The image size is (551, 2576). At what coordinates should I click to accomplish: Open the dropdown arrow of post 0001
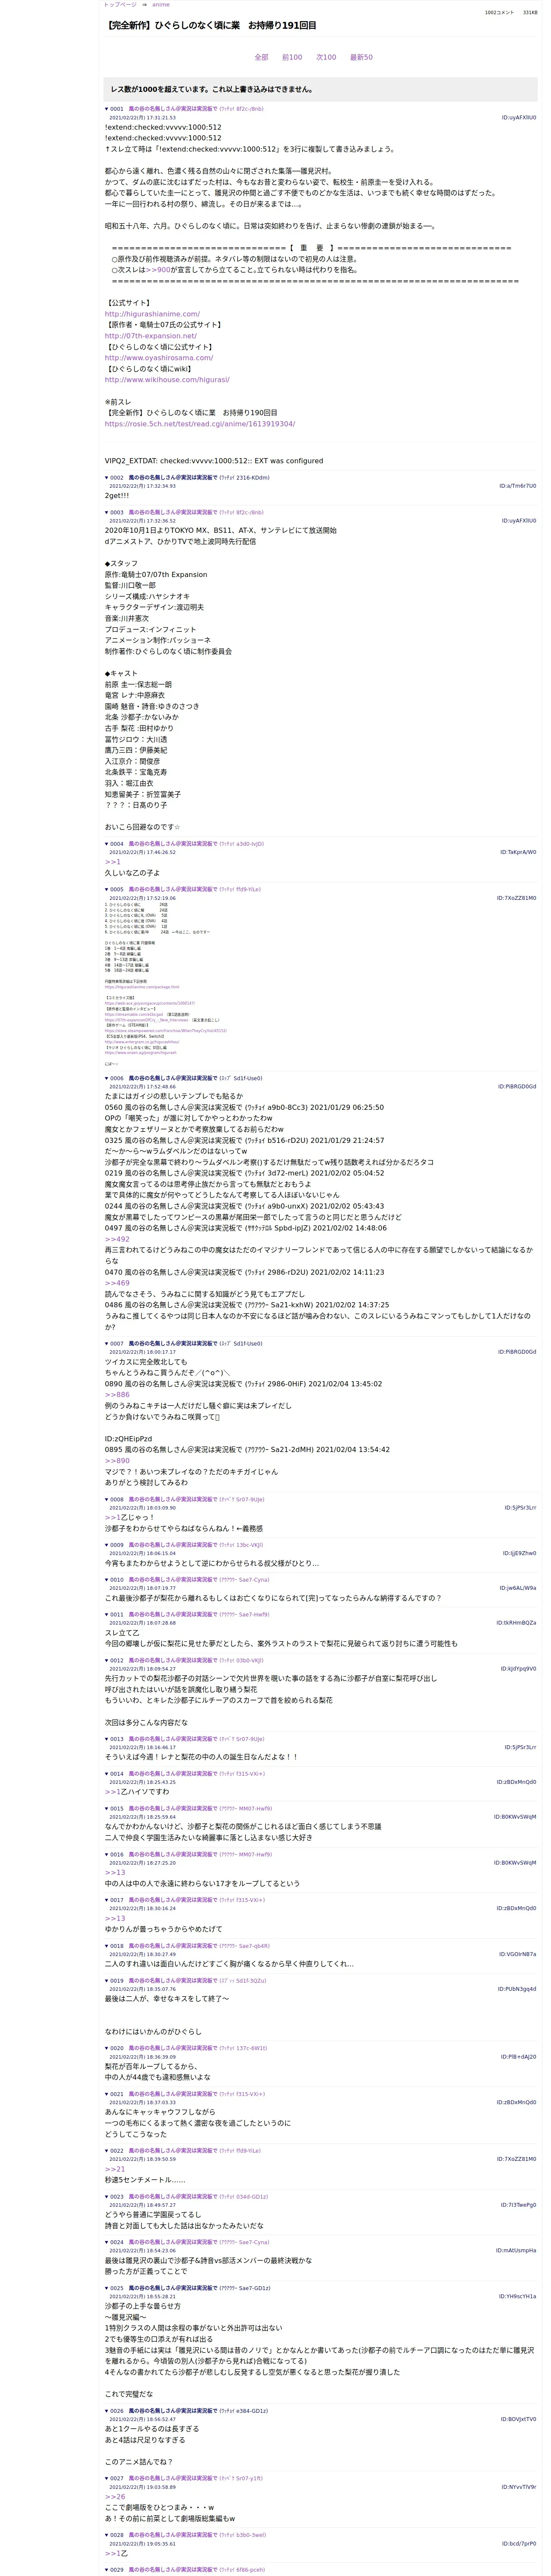pyautogui.click(x=107, y=109)
